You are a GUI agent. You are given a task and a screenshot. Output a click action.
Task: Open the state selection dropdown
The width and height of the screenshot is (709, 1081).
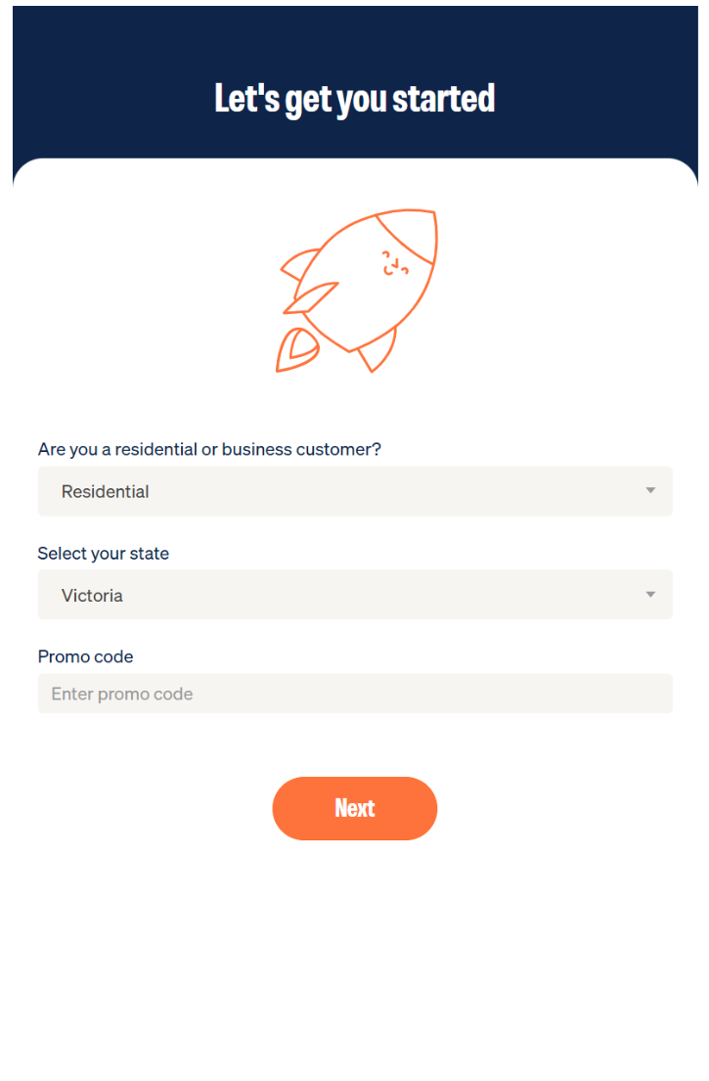(354, 595)
